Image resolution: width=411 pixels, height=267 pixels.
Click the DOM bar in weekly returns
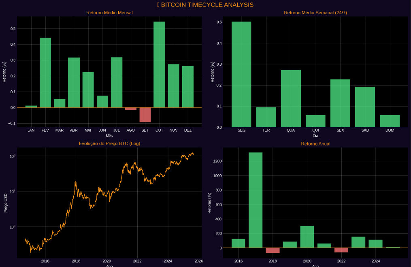click(x=390, y=121)
